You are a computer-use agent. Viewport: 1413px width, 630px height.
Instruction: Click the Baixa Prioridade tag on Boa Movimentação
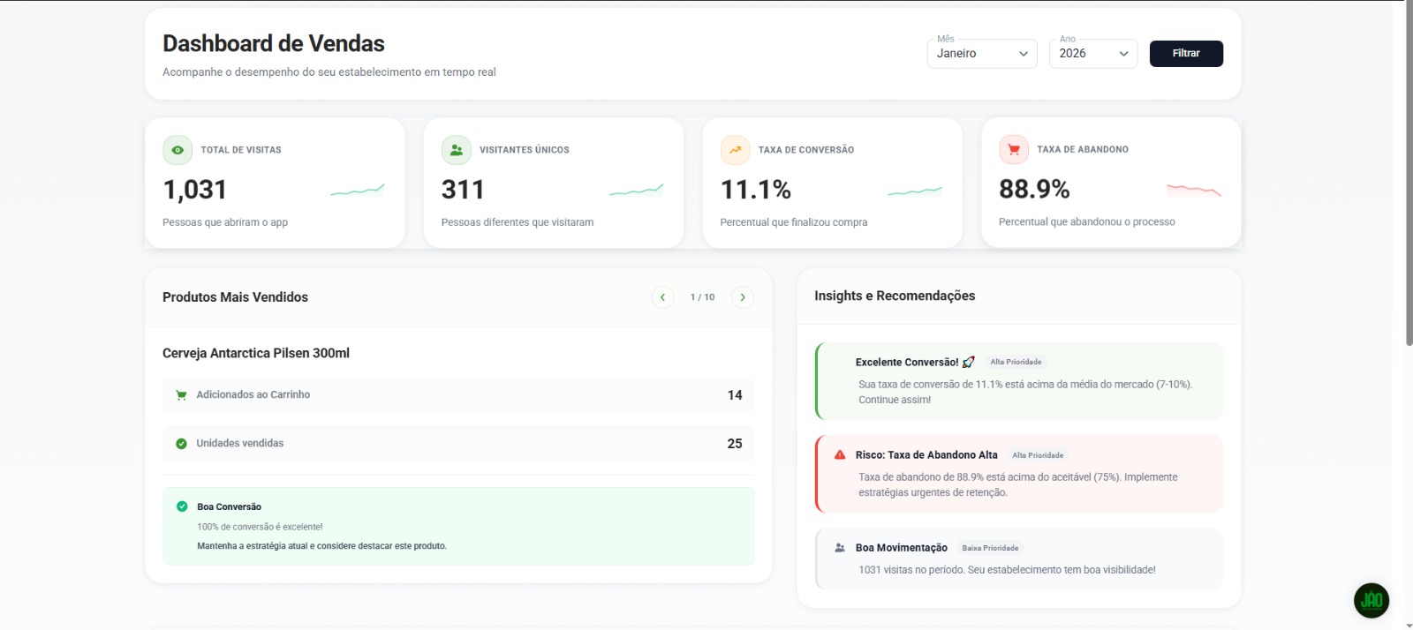(x=990, y=548)
